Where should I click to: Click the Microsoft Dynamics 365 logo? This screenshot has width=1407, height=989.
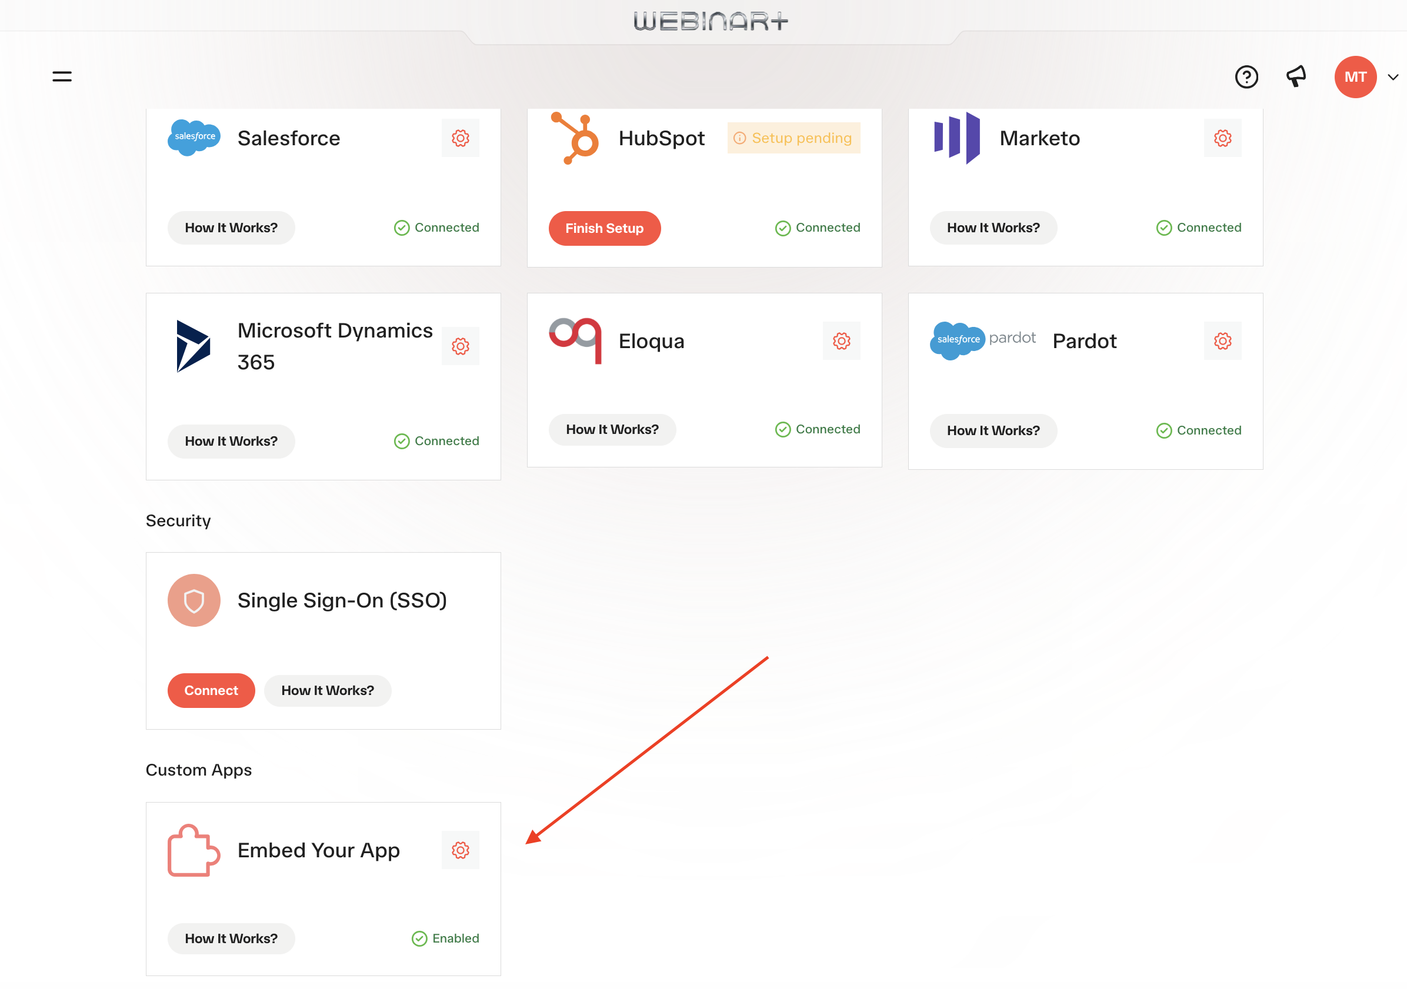pyautogui.click(x=194, y=346)
